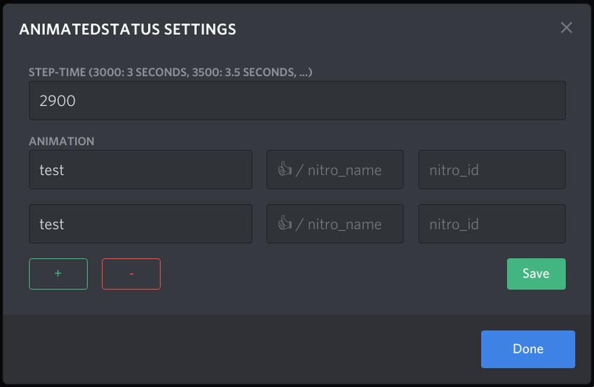Click the footer bar left of Done
594x387 pixels.
[238, 349]
